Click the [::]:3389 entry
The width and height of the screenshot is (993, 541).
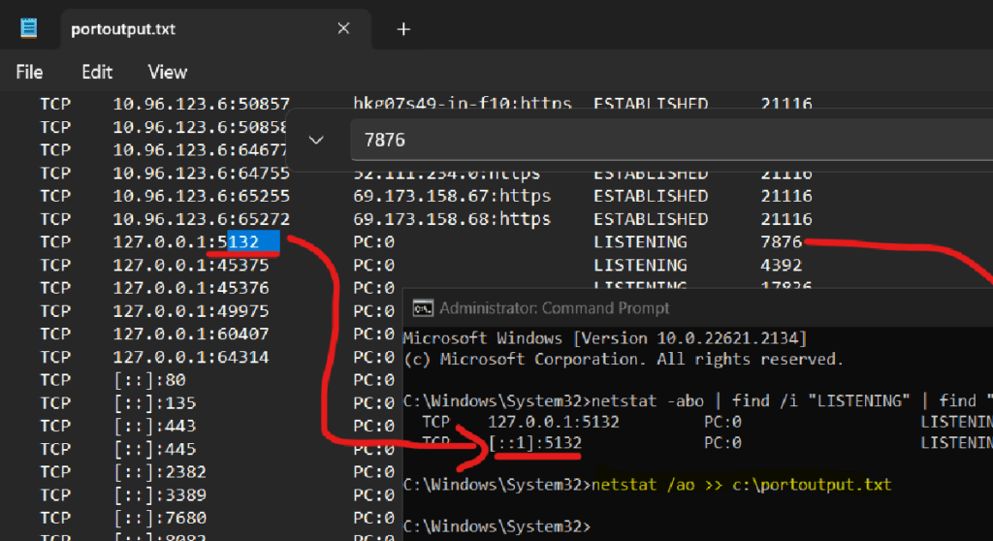(x=160, y=494)
